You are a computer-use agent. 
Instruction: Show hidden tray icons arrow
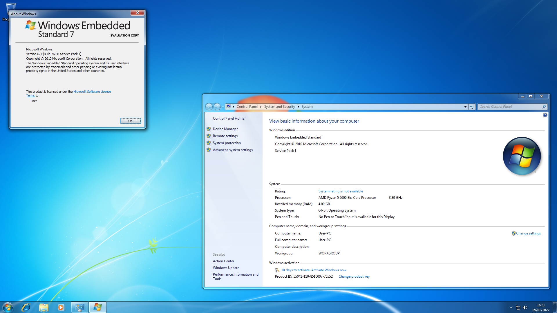[511, 307]
